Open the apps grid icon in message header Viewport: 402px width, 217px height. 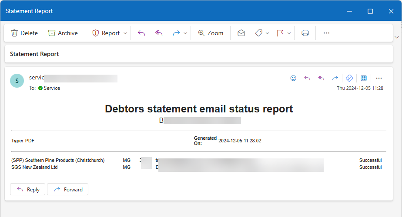point(364,78)
